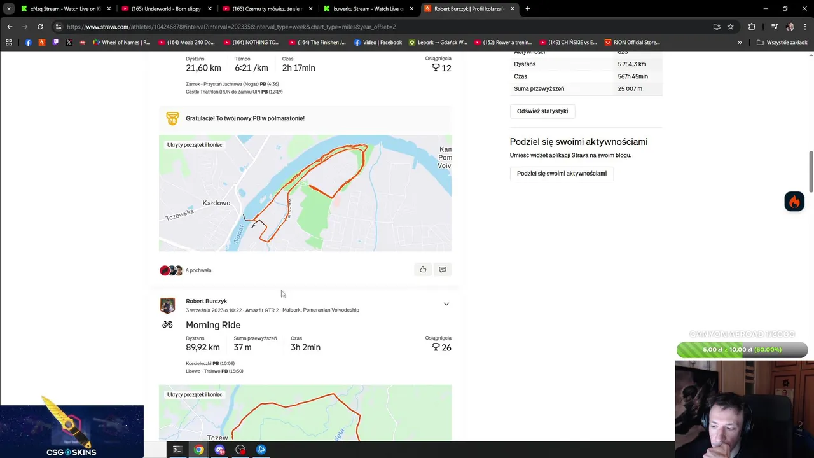Close the kuwerku Stream tab
Image resolution: width=814 pixels, height=458 pixels.
[411, 9]
